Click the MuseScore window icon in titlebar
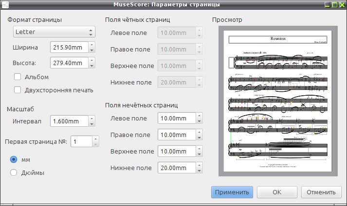Image resolution: width=347 pixels, height=206 pixels. tap(5, 5)
